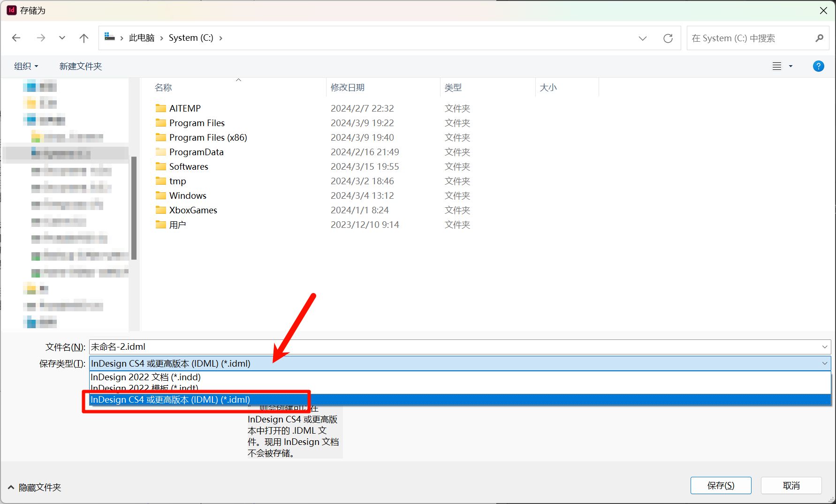The image size is (836, 504).
Task: Select the AITEMP folder icon
Action: click(x=161, y=108)
